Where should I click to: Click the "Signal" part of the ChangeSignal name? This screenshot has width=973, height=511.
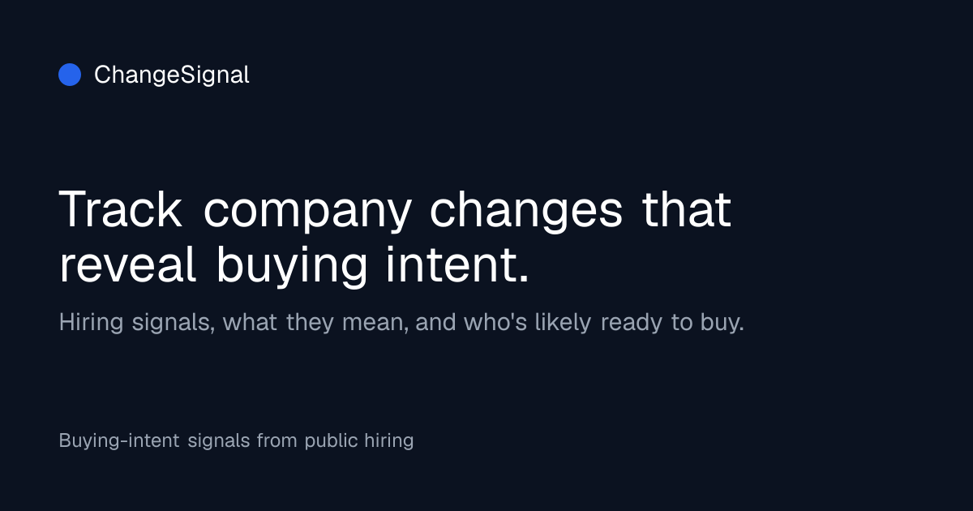[215, 75]
